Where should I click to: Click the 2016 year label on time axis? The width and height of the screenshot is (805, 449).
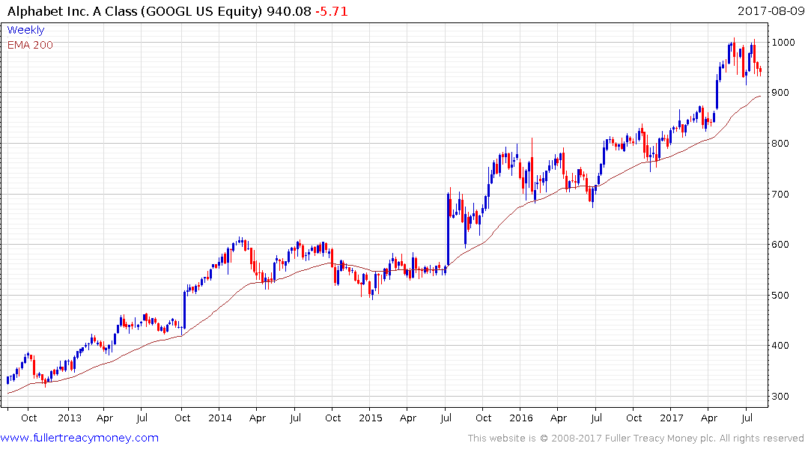click(521, 418)
